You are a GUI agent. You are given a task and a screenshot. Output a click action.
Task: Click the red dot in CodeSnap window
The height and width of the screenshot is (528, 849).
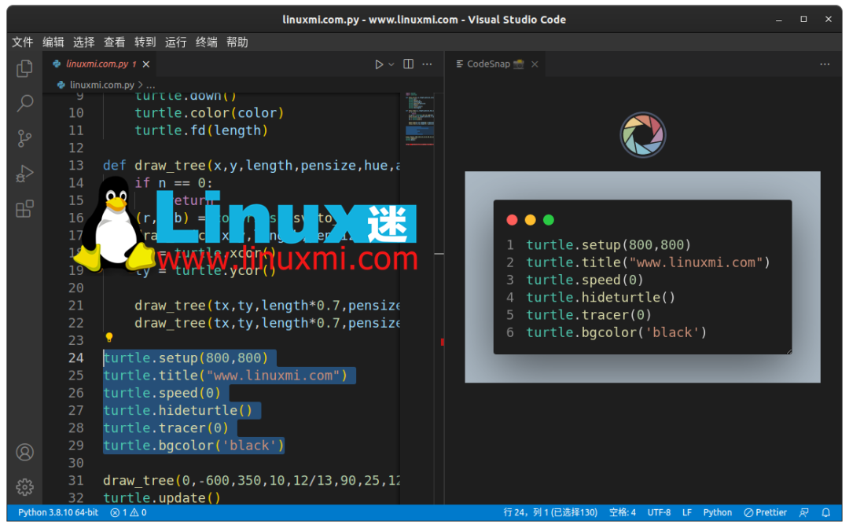(x=512, y=220)
